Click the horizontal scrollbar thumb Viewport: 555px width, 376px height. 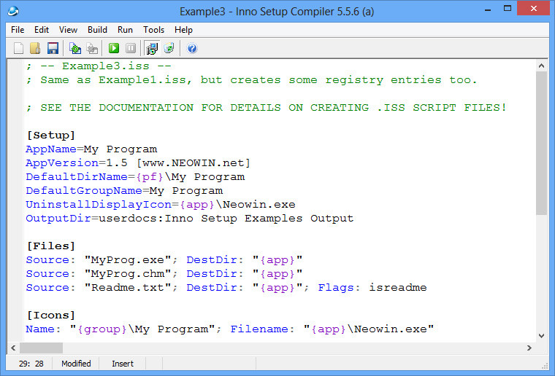click(41, 348)
